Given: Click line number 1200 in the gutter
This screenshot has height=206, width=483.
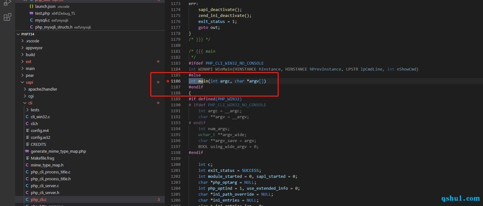Looking at the screenshot, I should point(175,165).
